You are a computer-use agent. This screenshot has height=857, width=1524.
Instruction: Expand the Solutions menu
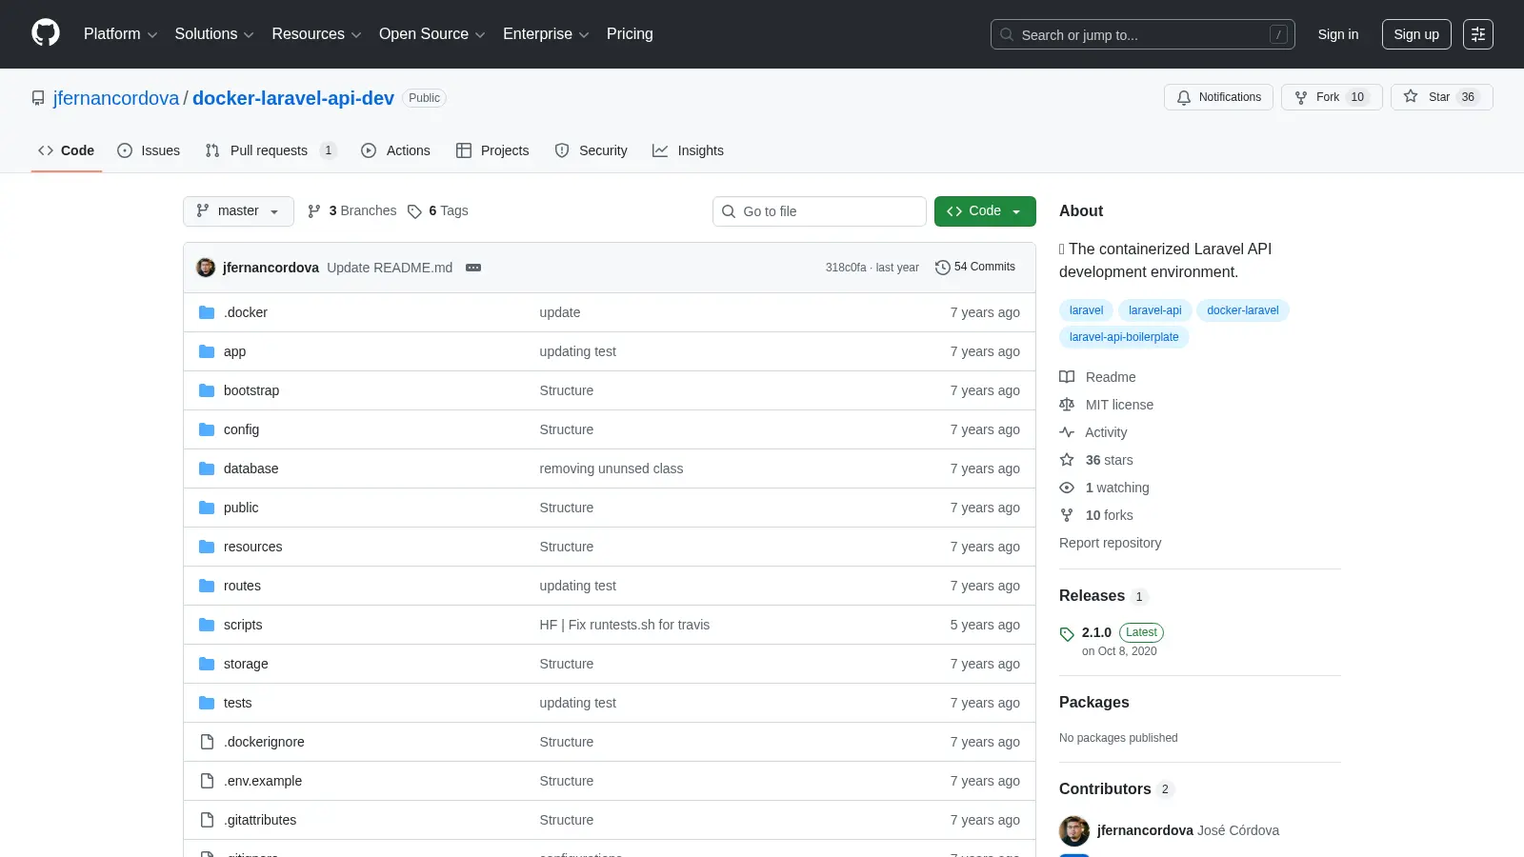tap(214, 34)
